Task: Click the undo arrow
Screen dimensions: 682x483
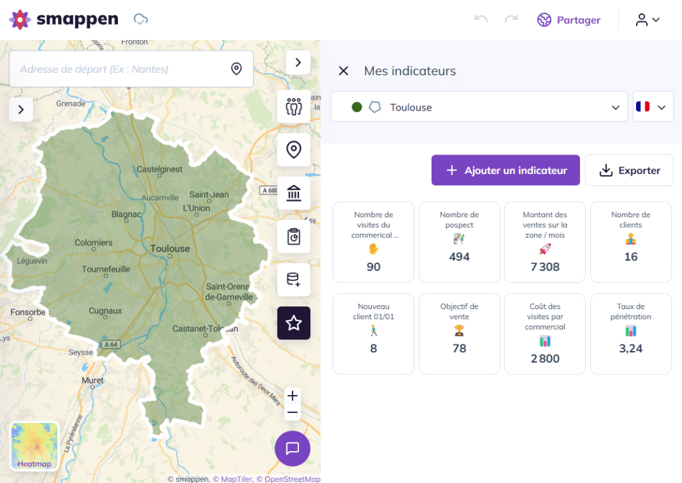Action: 481,19
